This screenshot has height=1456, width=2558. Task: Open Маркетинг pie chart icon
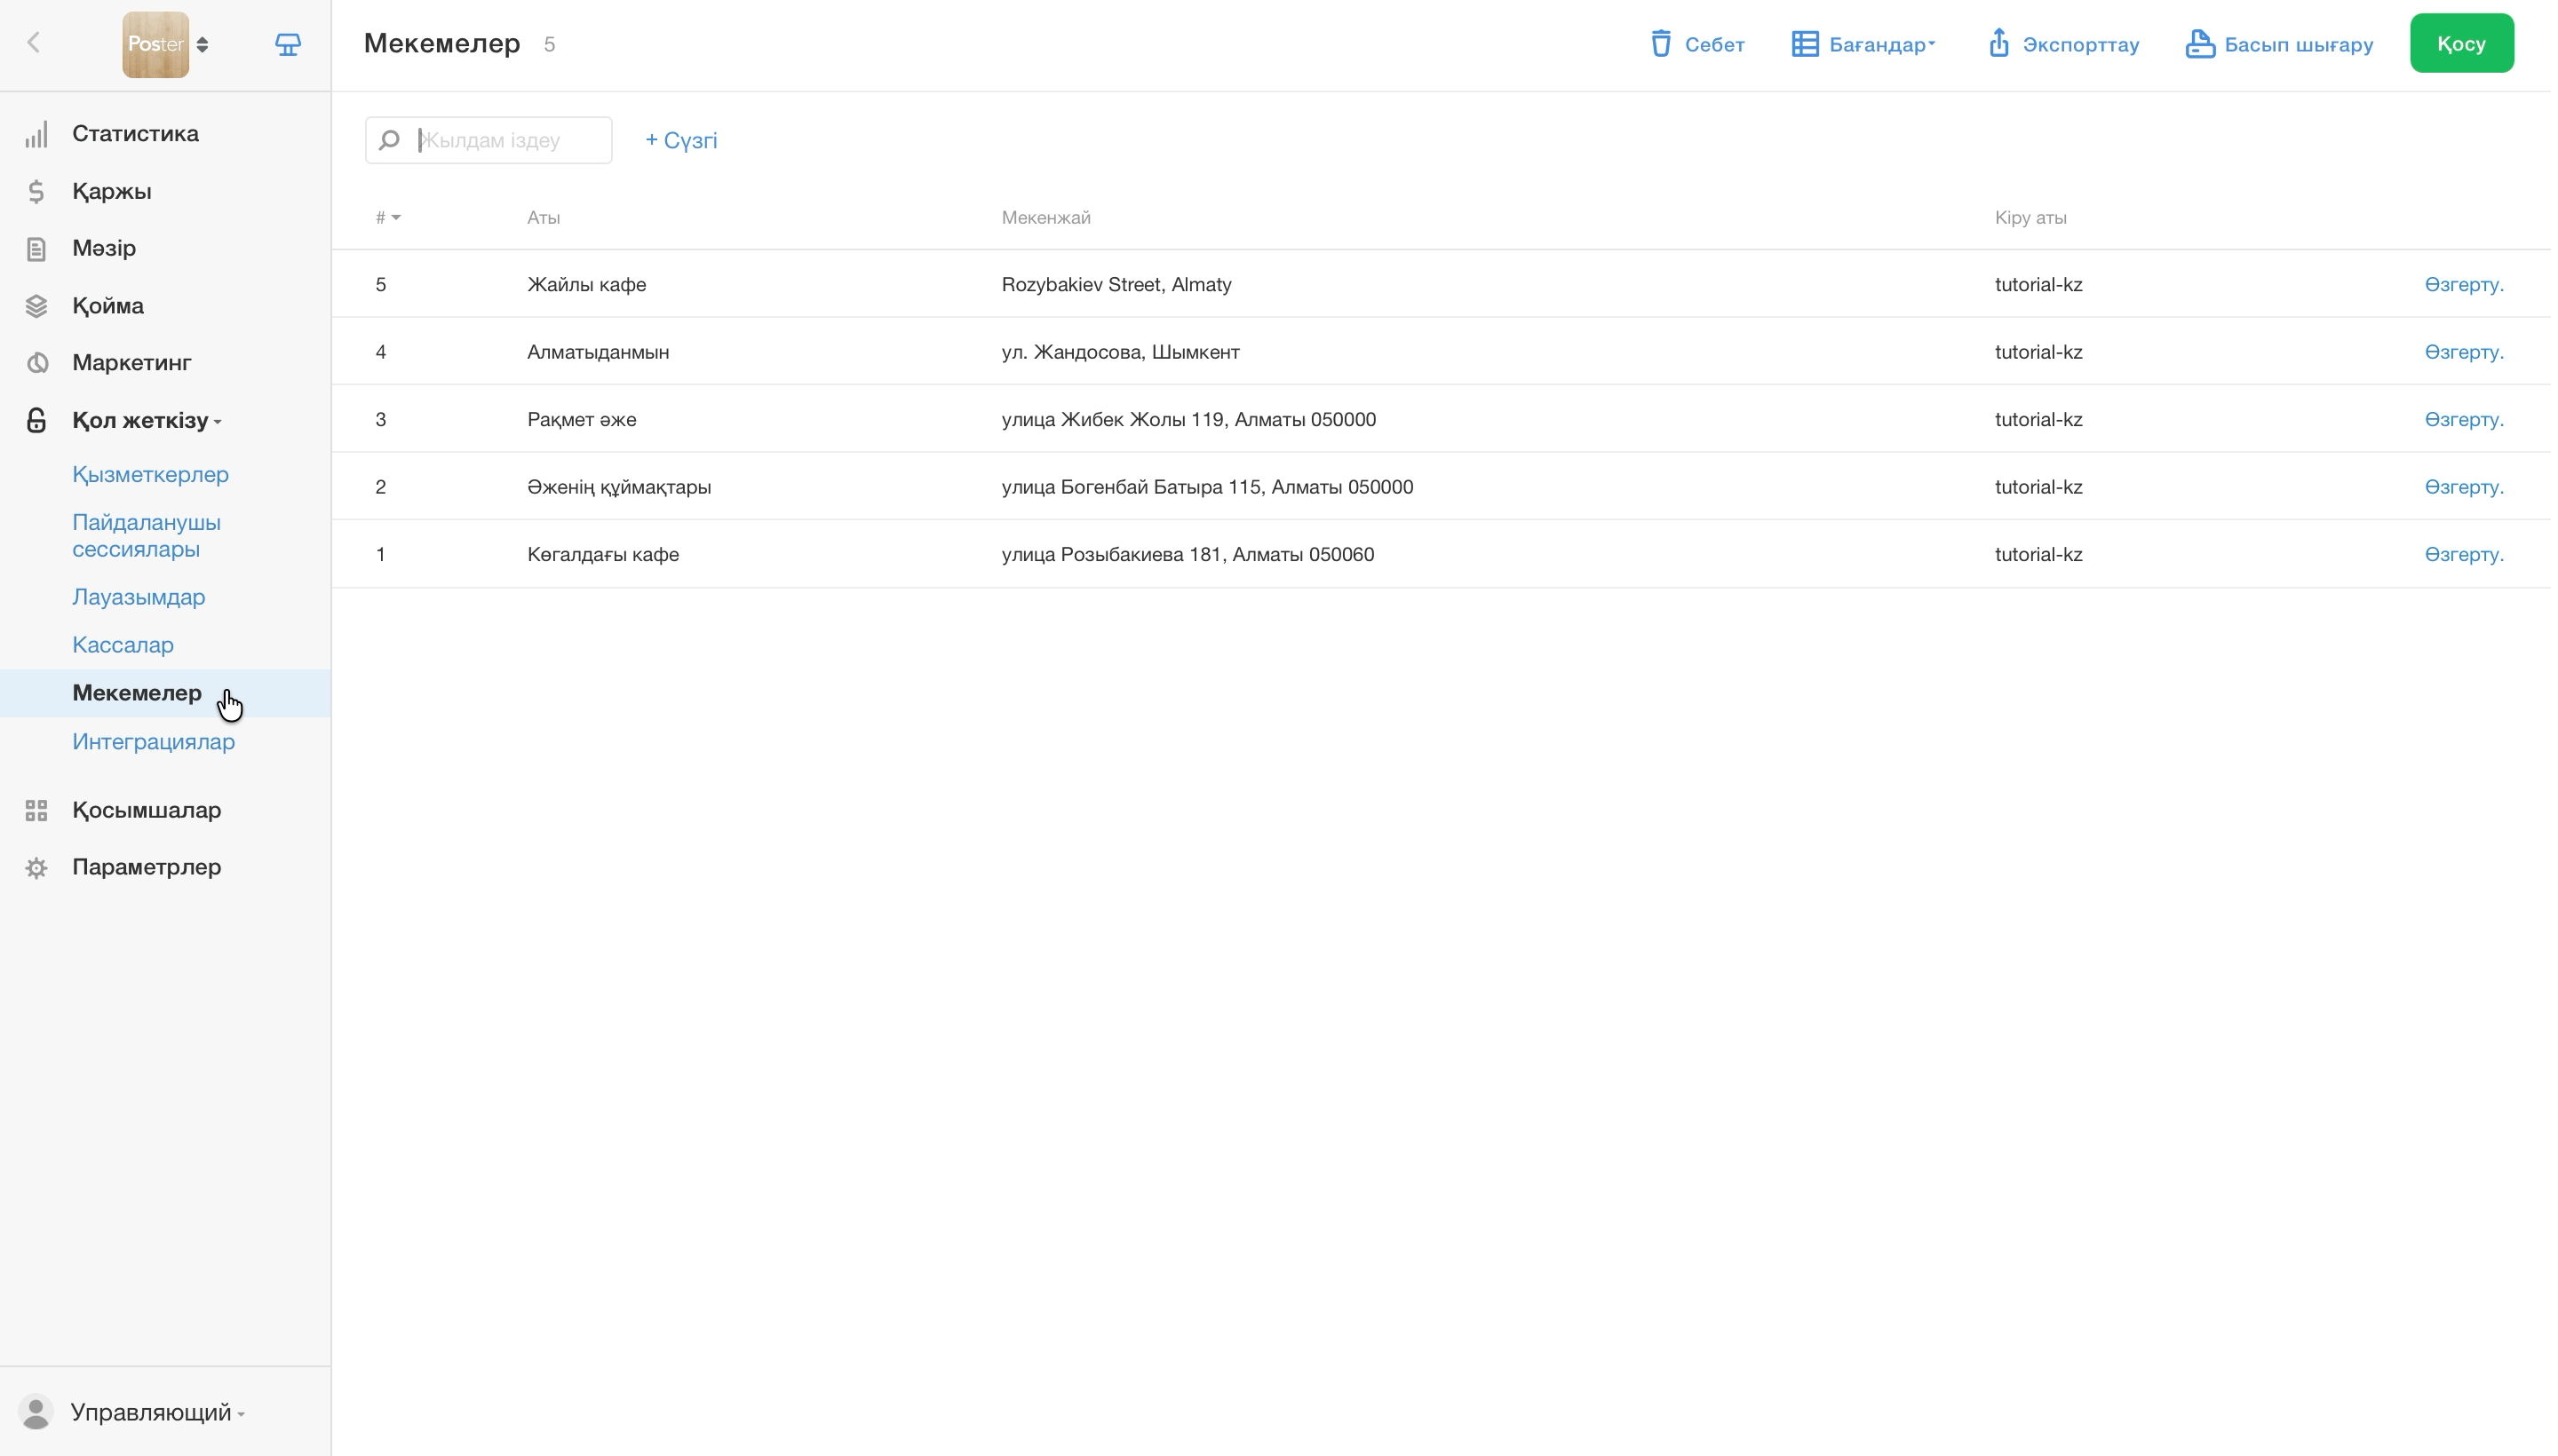(37, 363)
